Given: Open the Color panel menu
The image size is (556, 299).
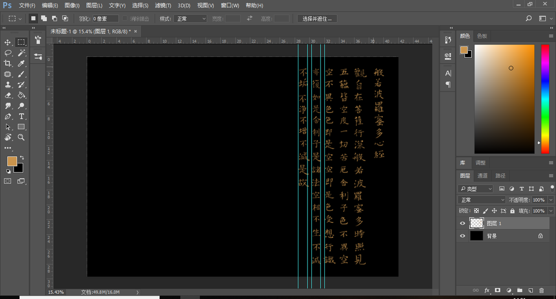Looking at the screenshot, I should (551, 36).
